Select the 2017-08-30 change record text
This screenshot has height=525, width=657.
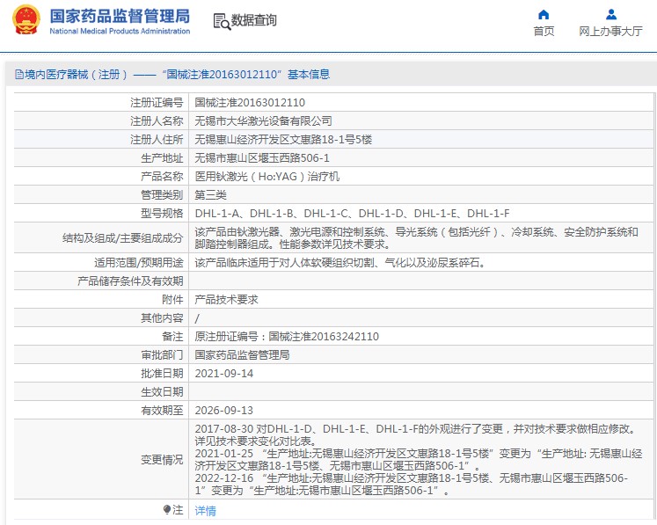417,435
